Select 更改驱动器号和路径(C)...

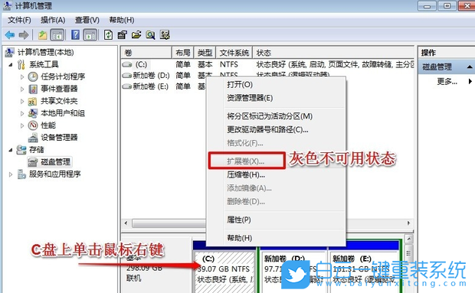[x=276, y=130]
